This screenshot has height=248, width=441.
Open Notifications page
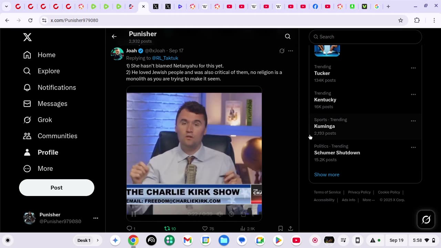(x=50, y=87)
